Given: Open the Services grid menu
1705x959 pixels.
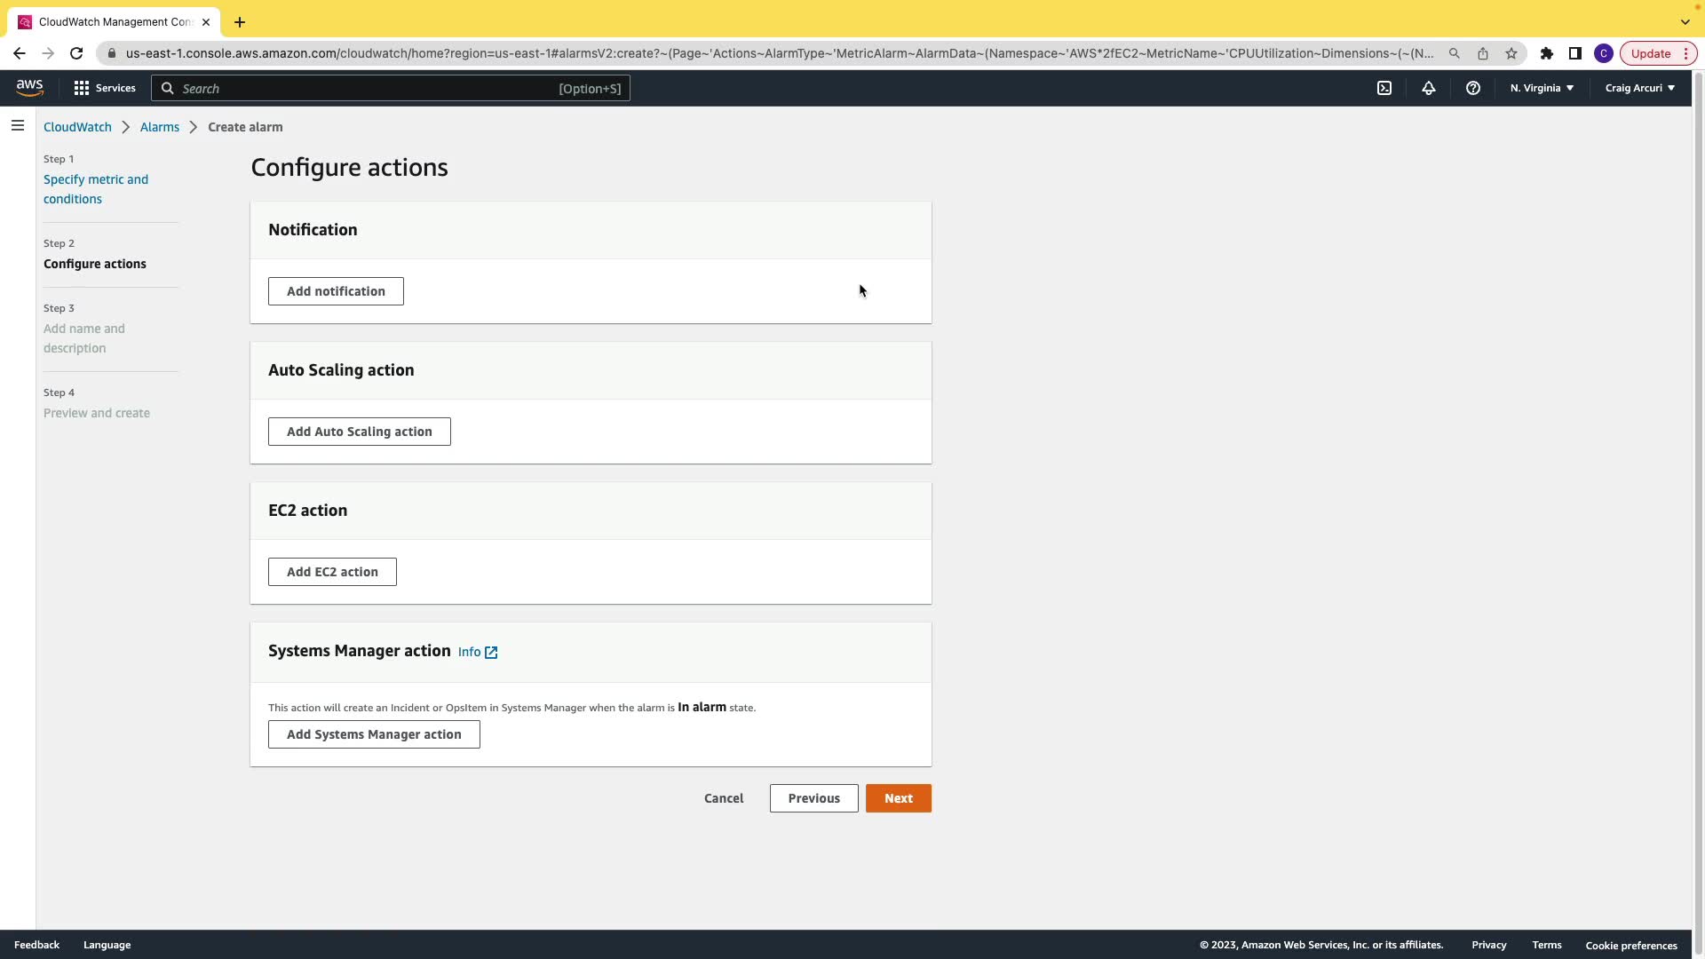Looking at the screenshot, I should (x=105, y=88).
